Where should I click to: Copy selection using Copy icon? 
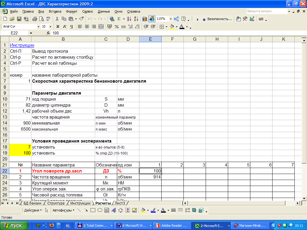64,19
